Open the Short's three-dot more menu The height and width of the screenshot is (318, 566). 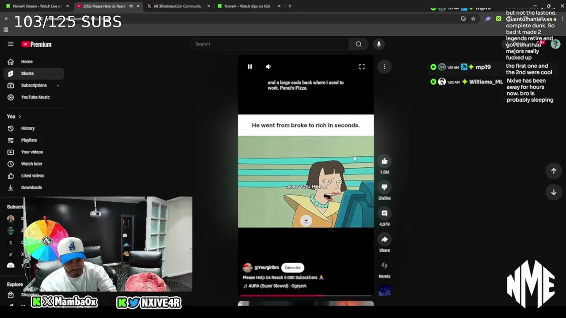click(x=384, y=67)
